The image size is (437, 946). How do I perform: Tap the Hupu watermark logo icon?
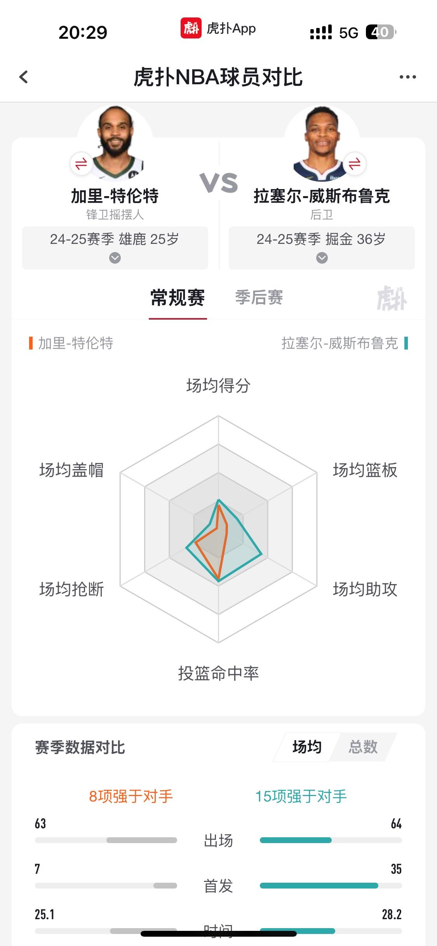pyautogui.click(x=392, y=298)
